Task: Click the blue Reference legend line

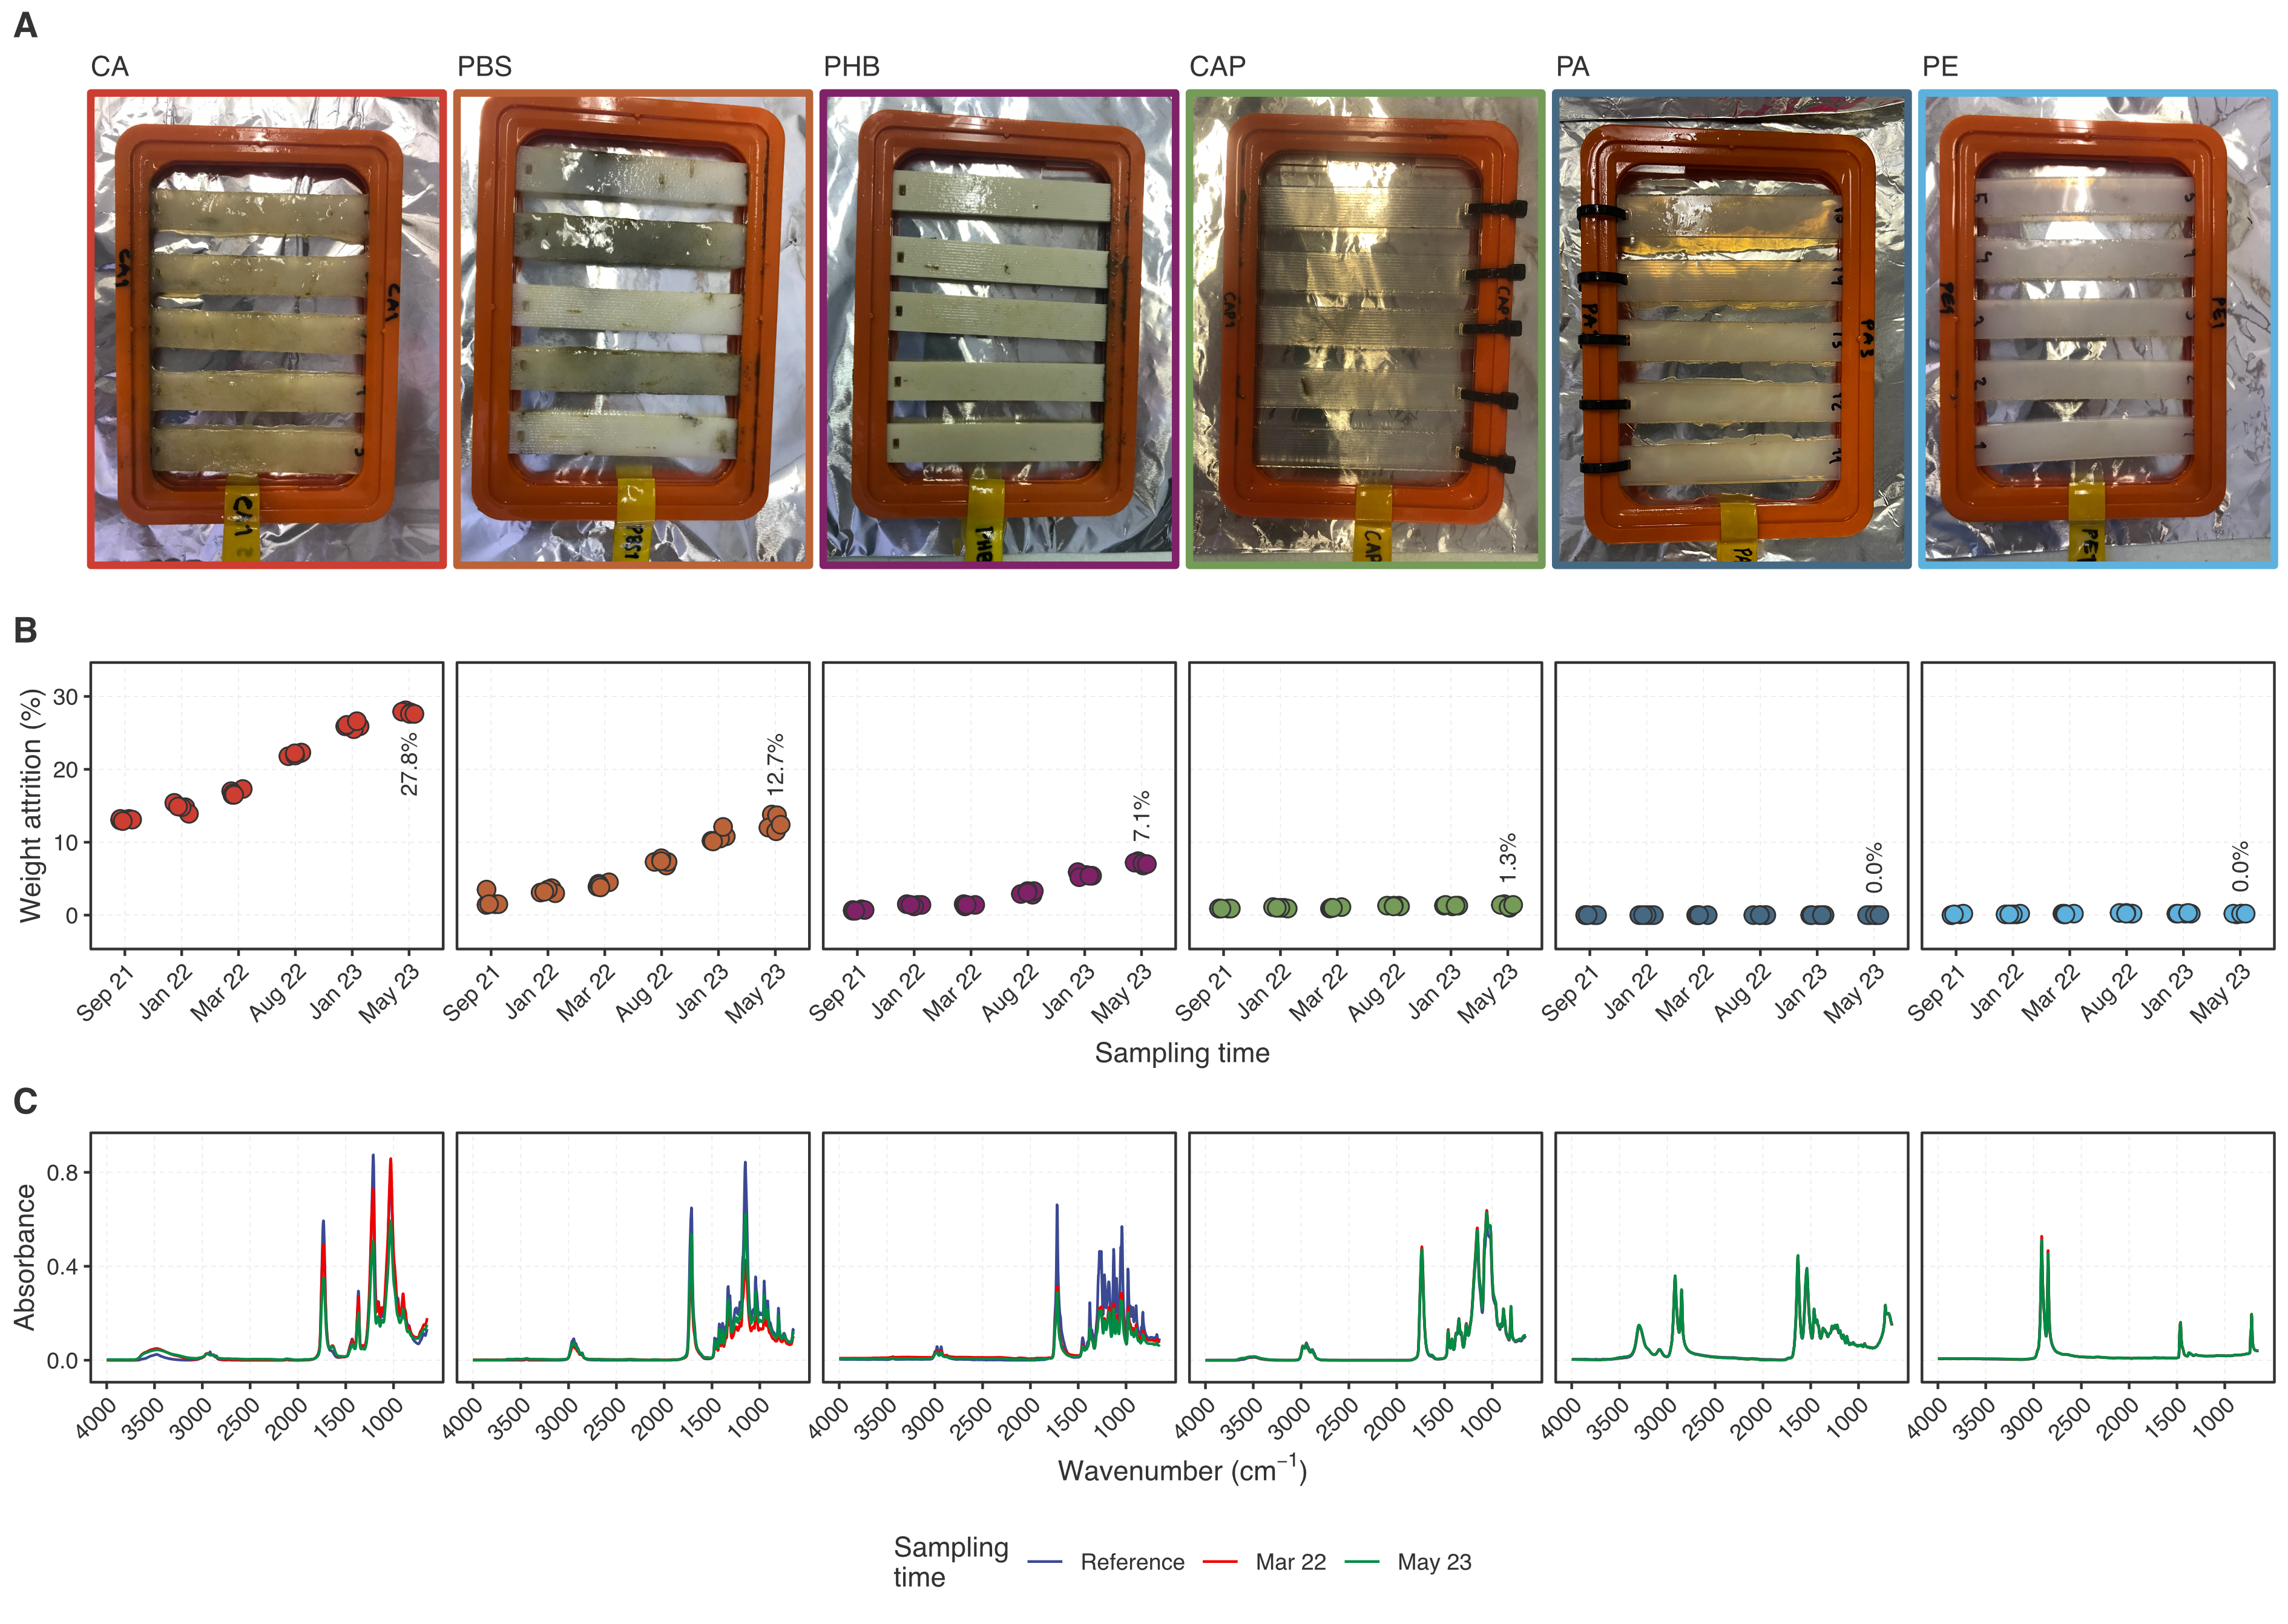Action: point(1045,1561)
